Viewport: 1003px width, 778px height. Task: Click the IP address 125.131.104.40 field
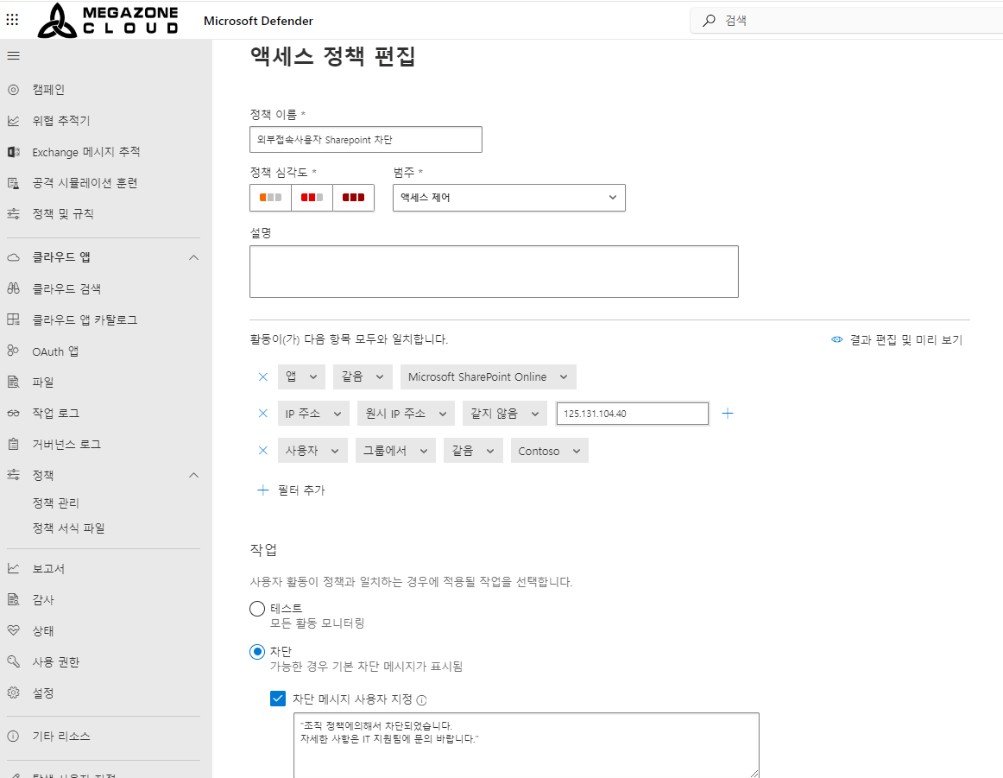pos(633,414)
